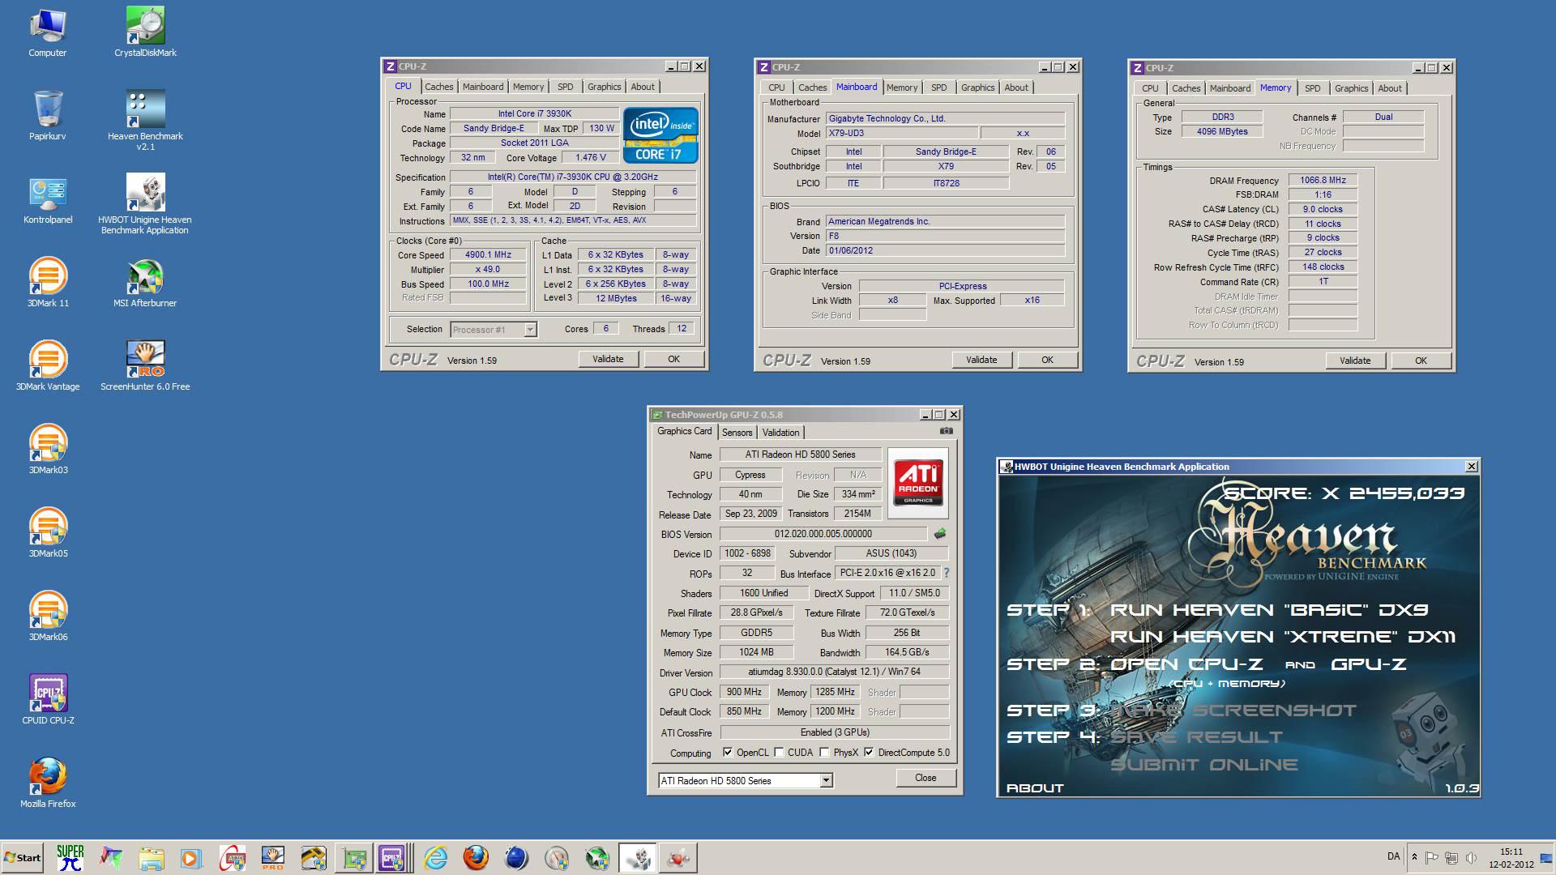Click Run Heaven "Basic" DX9
The height and width of the screenshot is (875, 1556).
pos(1269,610)
